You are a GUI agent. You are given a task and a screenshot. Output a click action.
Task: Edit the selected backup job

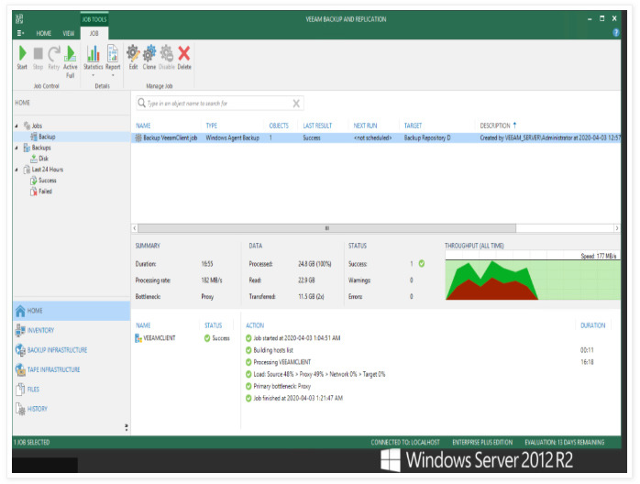click(133, 57)
